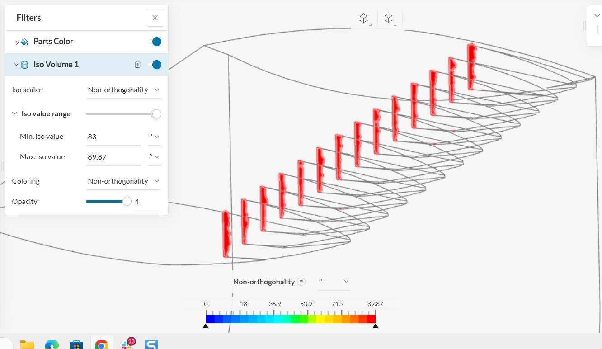
Task: Close the Filters panel
Action: [155, 18]
